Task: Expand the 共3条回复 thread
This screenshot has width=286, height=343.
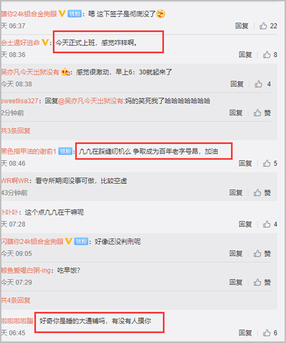Action: (x=16, y=131)
